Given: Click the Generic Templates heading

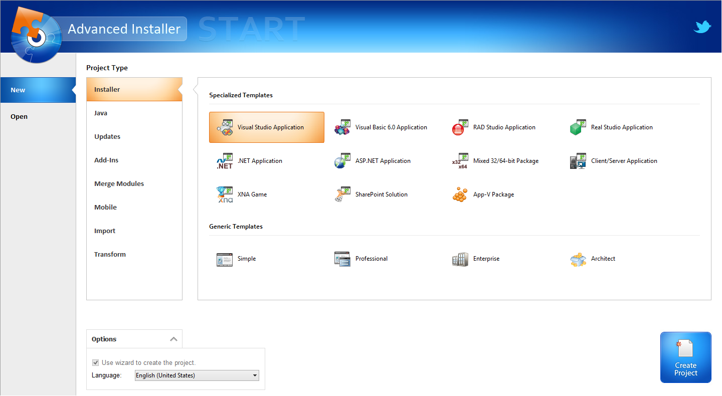Looking at the screenshot, I should pyautogui.click(x=236, y=227).
